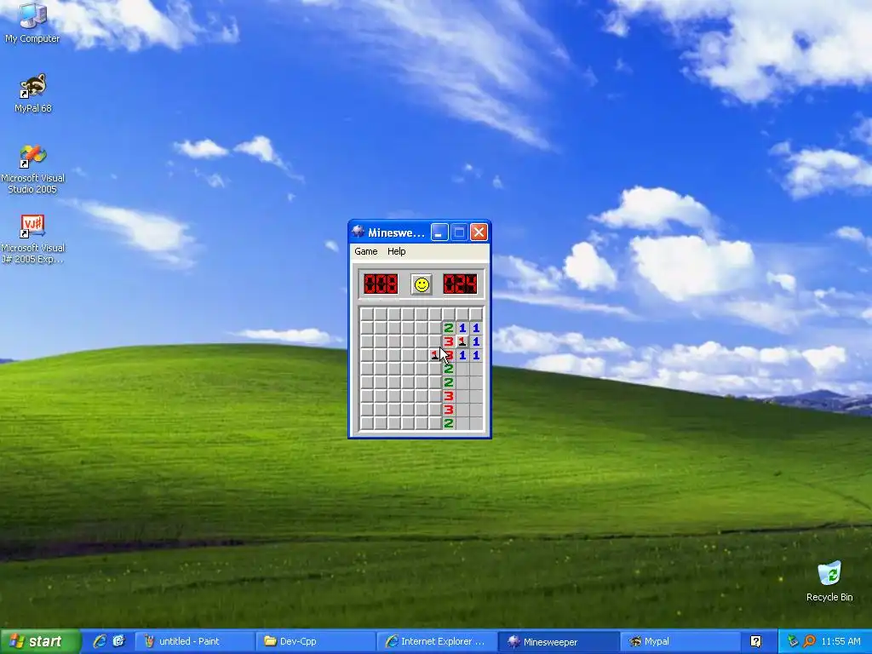The image size is (872, 654).
Task: Click the first system tray icon beside the magnifier
Action: (793, 641)
